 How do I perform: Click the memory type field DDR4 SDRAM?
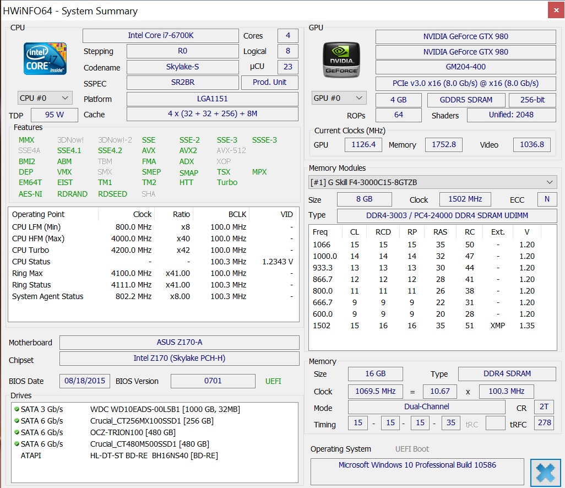(x=507, y=374)
